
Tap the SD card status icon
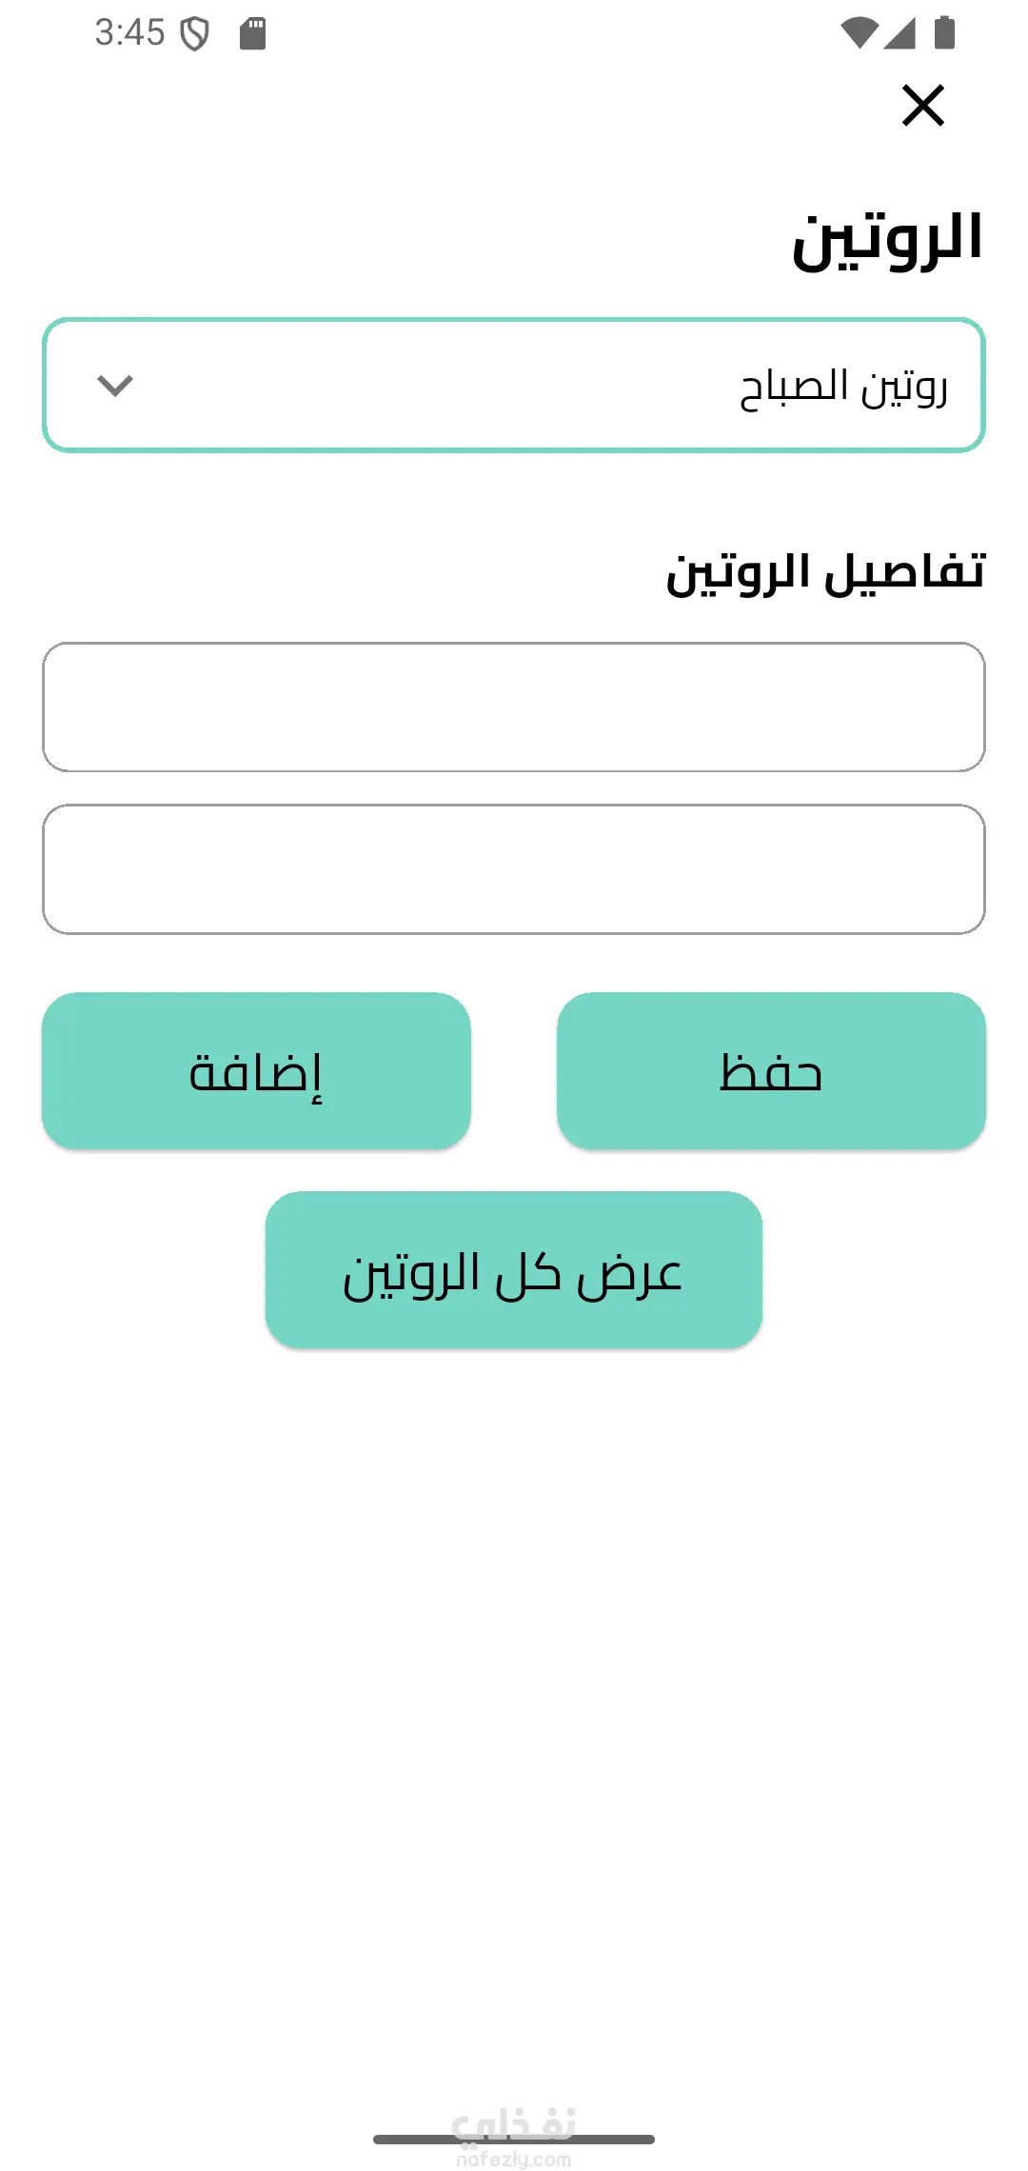[252, 33]
